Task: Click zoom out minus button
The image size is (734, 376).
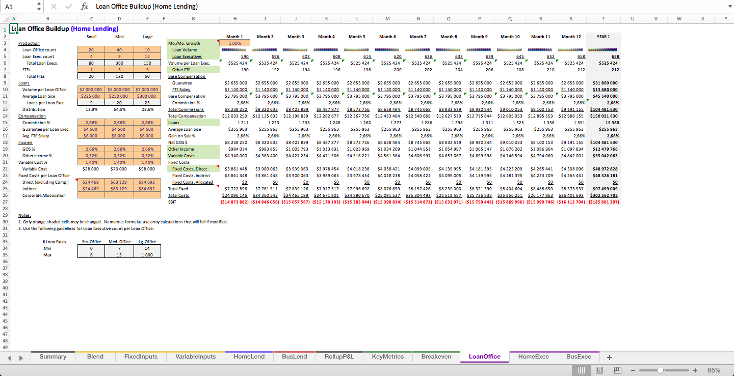Action: pyautogui.click(x=634, y=370)
